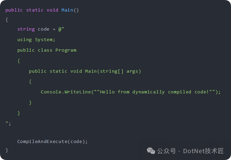The width and height of the screenshot is (231, 160).
Task: Click the CompileAndExecute method call
Action: tap(42, 141)
